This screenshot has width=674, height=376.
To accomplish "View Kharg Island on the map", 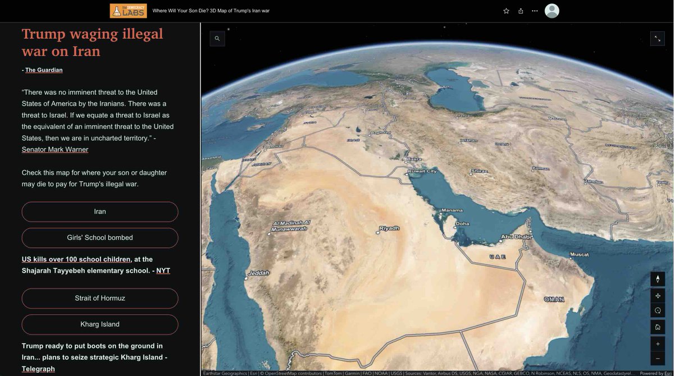I will pyautogui.click(x=100, y=324).
